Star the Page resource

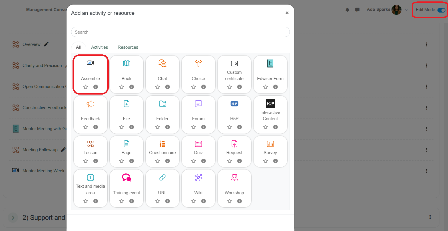122,161
